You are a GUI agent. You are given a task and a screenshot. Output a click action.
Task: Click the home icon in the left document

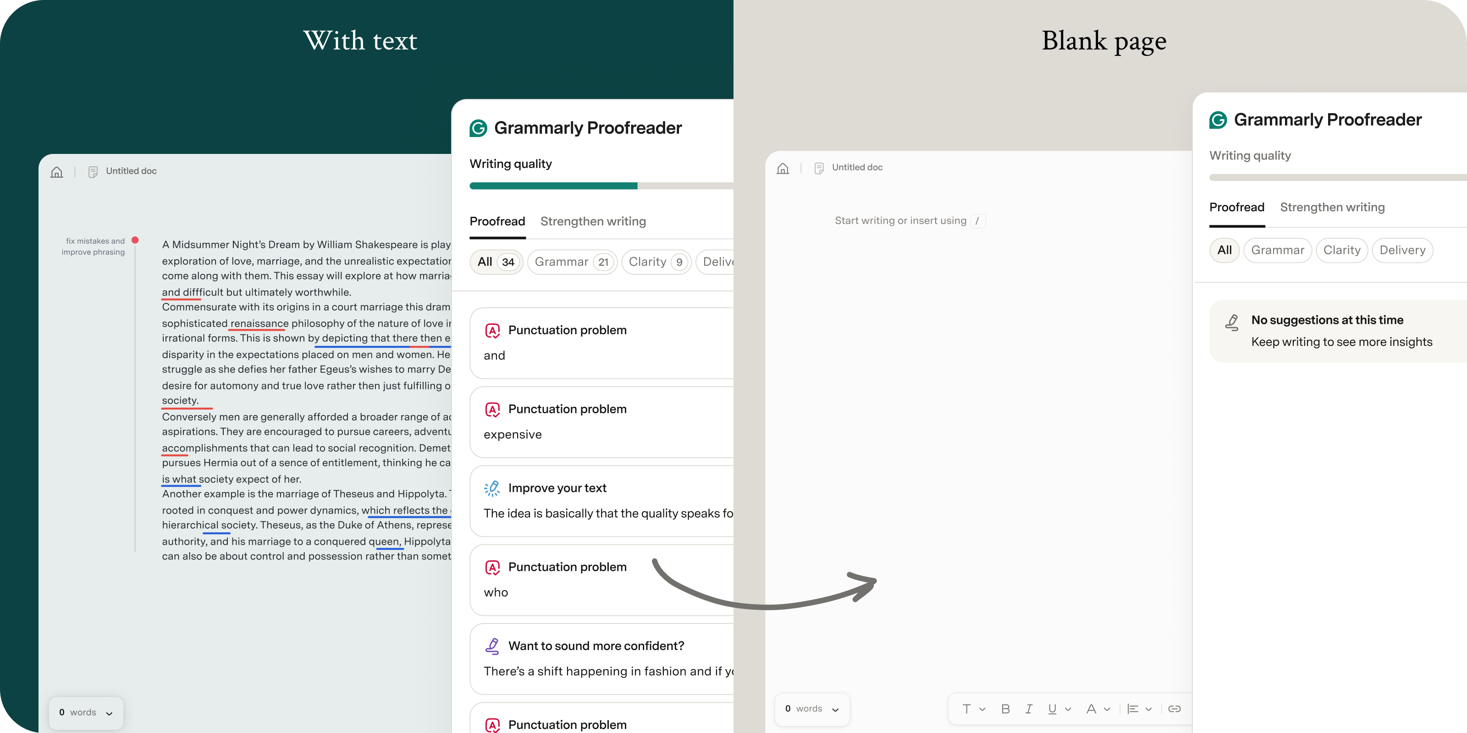(x=56, y=171)
